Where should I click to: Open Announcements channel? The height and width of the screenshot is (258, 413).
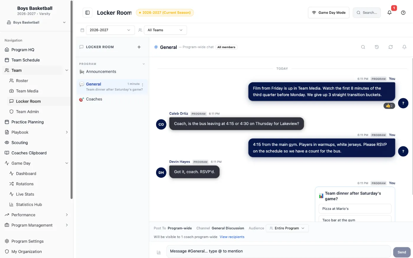point(112,72)
